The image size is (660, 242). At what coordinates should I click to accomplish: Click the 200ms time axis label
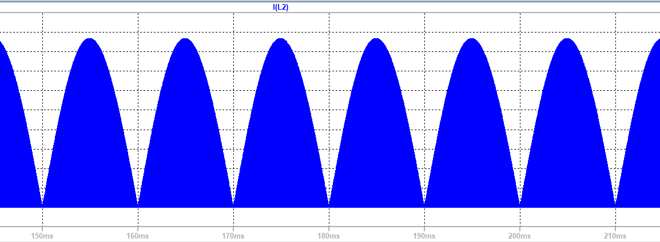(x=520, y=235)
